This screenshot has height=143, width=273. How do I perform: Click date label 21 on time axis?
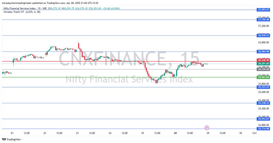(12, 133)
